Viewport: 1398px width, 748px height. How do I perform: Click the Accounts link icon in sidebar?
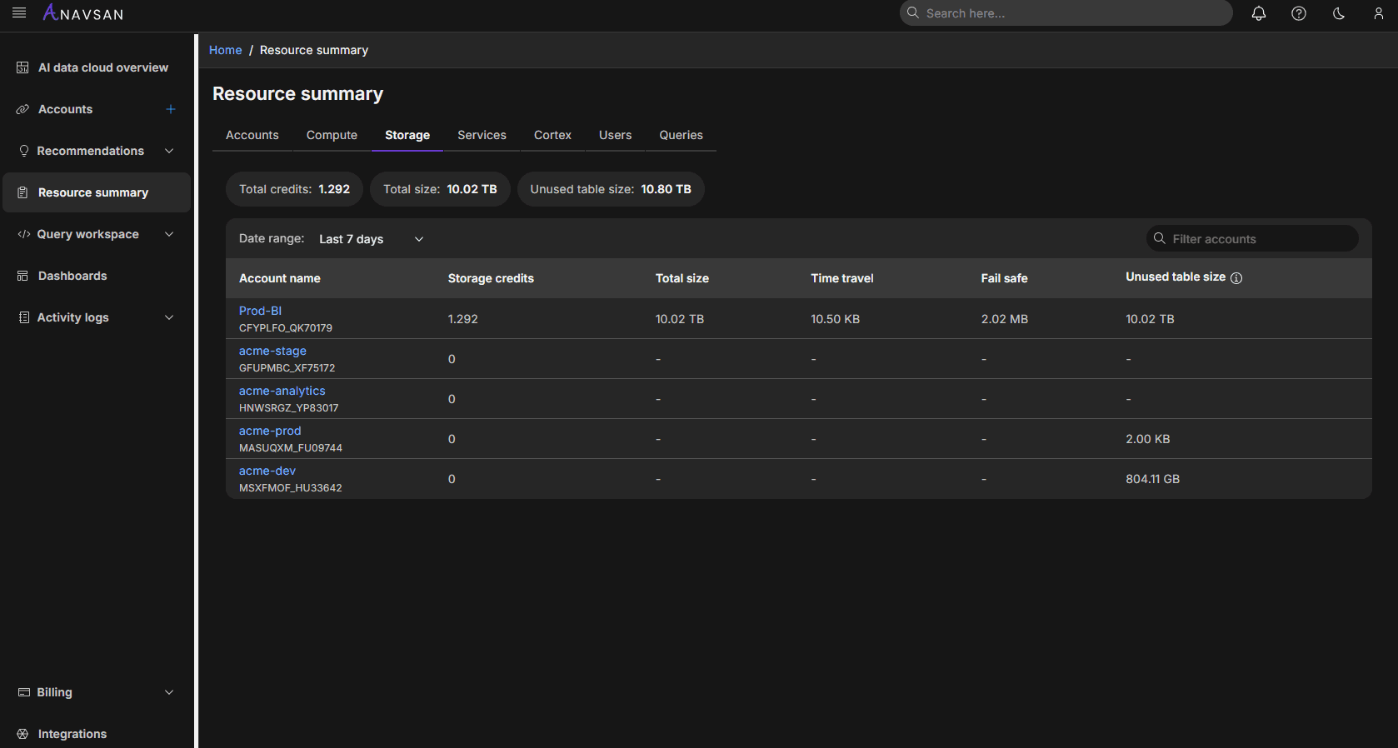pyautogui.click(x=22, y=109)
